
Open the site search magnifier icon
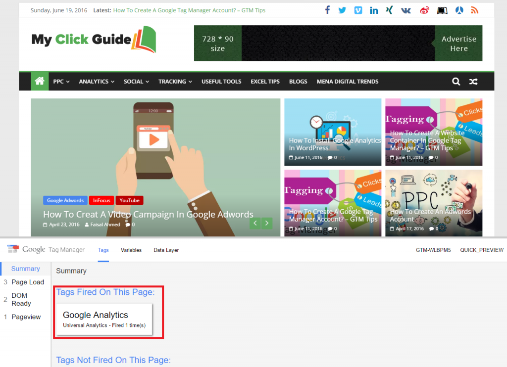[x=456, y=82]
